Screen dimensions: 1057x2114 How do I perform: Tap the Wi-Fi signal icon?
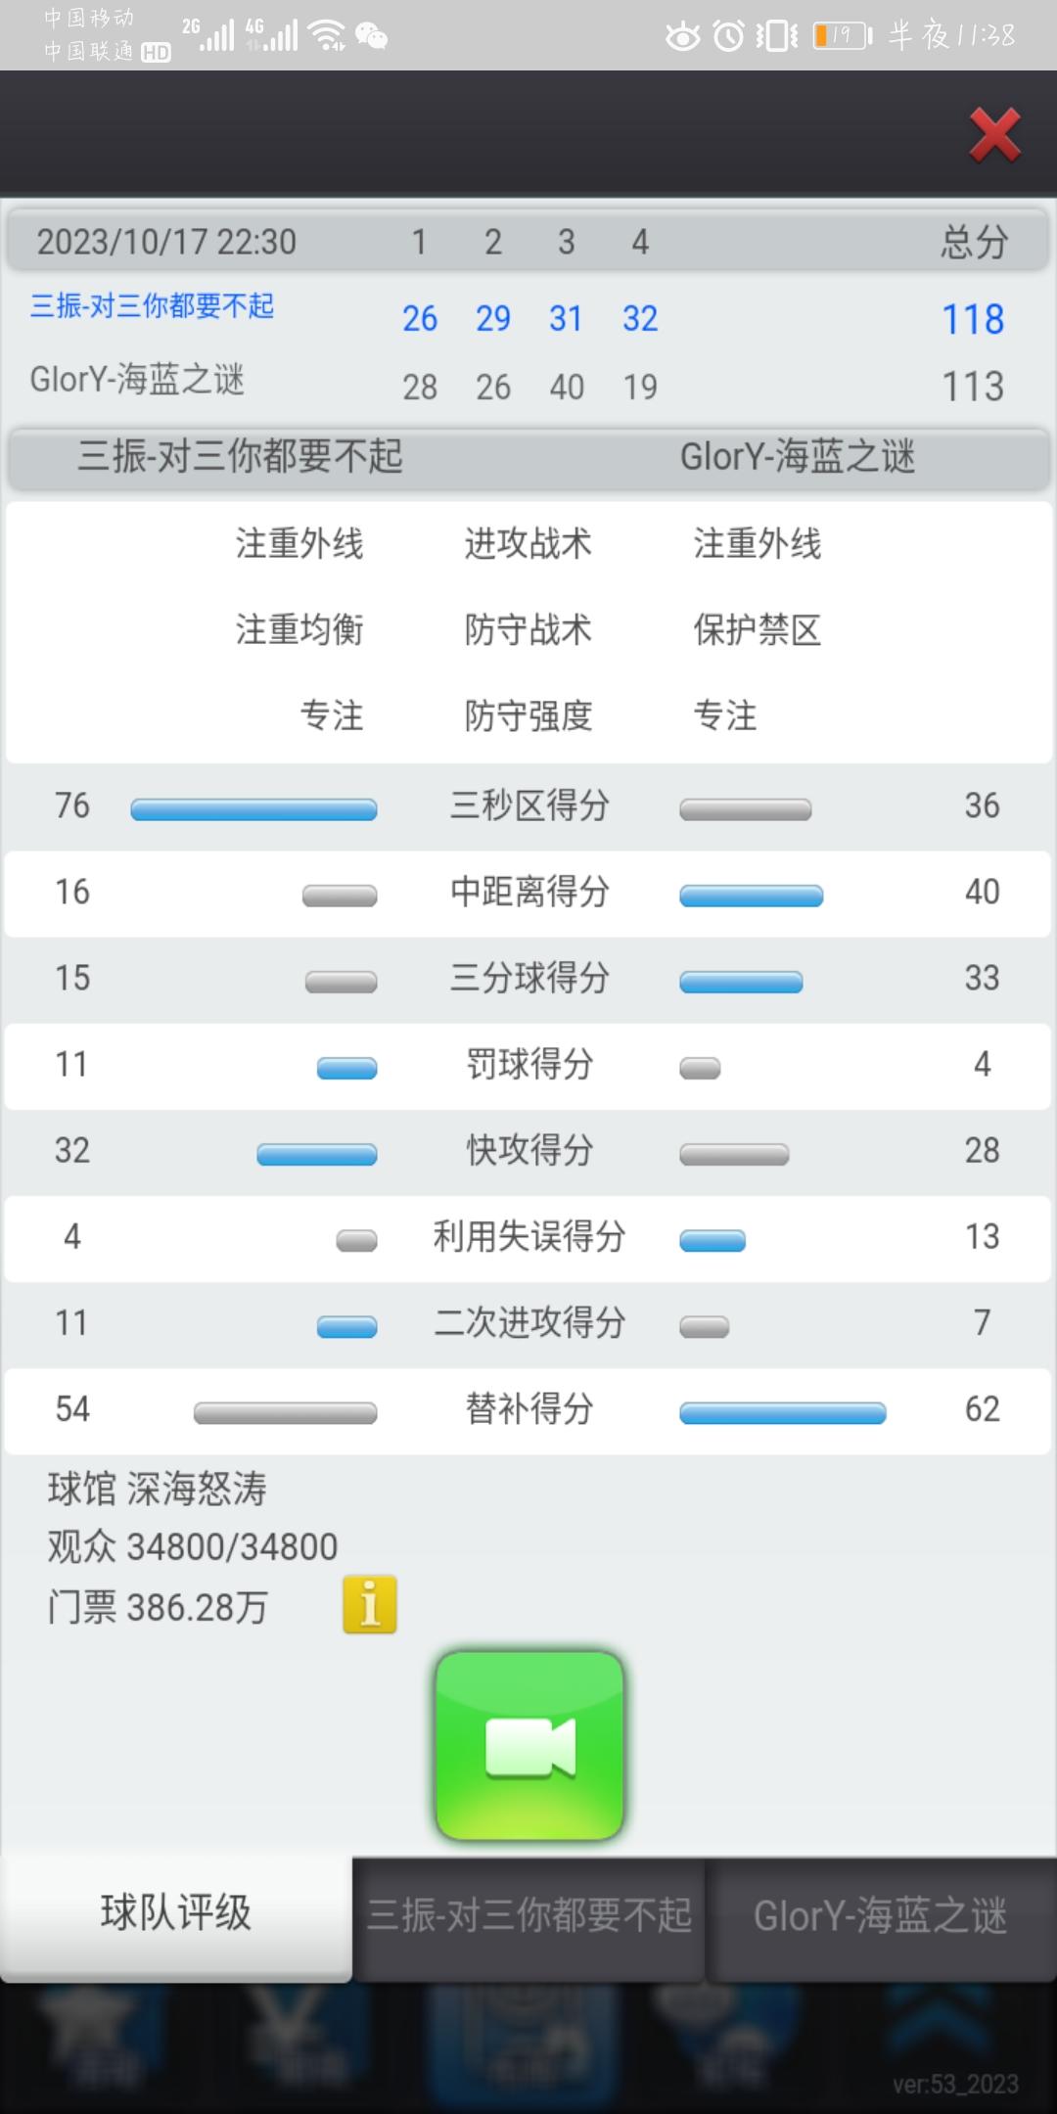click(327, 35)
